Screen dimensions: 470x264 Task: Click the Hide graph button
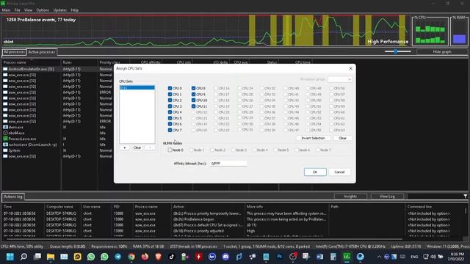coord(442,52)
